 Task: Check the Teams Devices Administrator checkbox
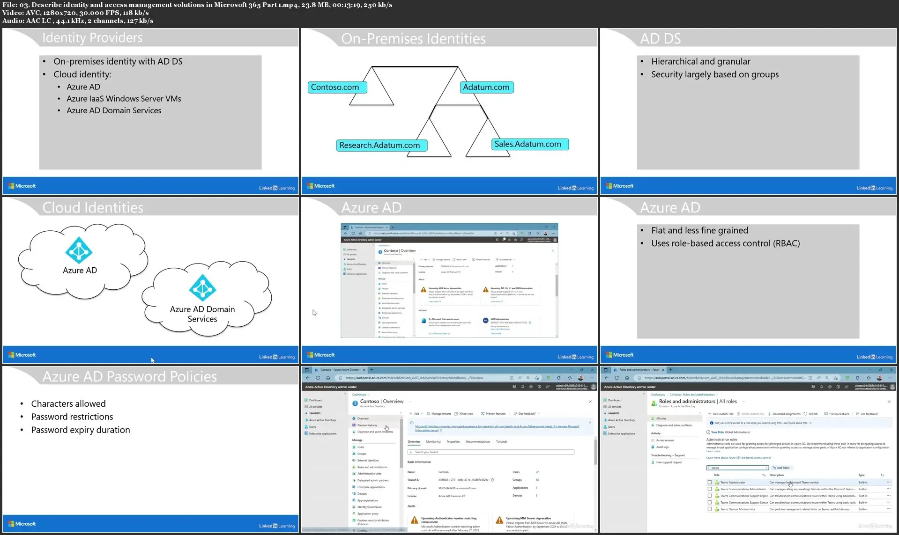tap(710, 509)
